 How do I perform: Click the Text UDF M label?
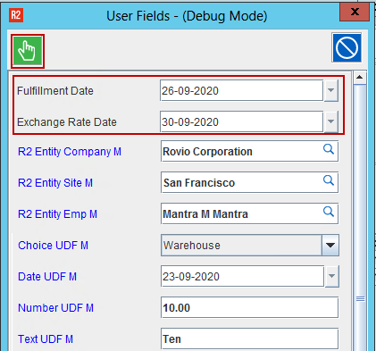pos(46,339)
